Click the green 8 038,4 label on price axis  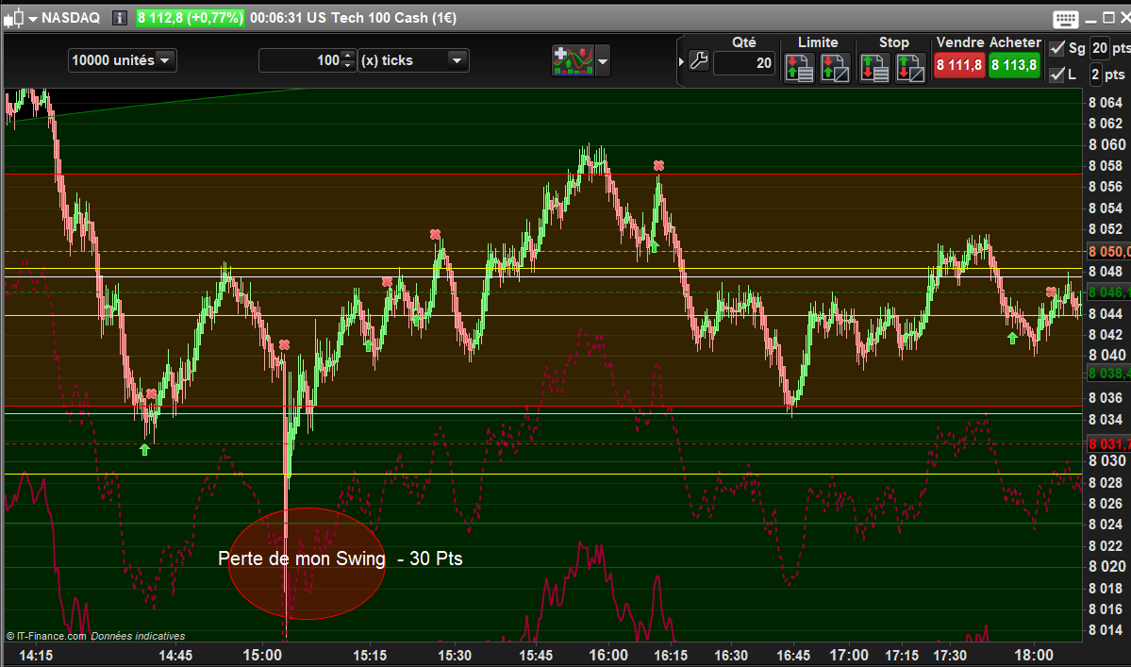[1108, 374]
